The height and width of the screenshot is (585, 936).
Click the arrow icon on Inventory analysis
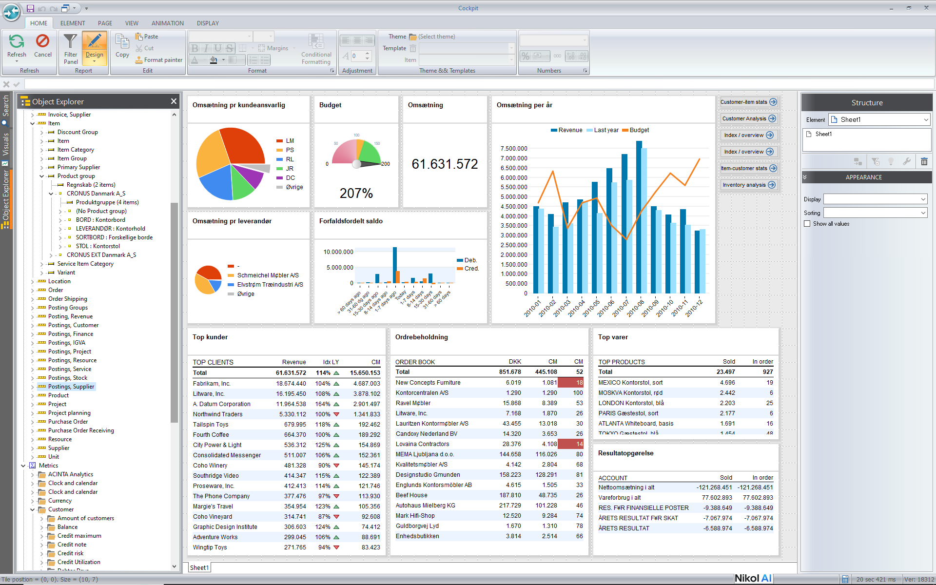click(x=772, y=185)
